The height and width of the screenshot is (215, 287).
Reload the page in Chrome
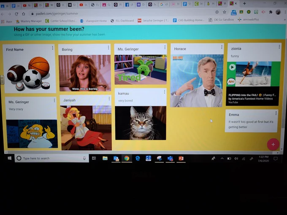tap(16, 14)
